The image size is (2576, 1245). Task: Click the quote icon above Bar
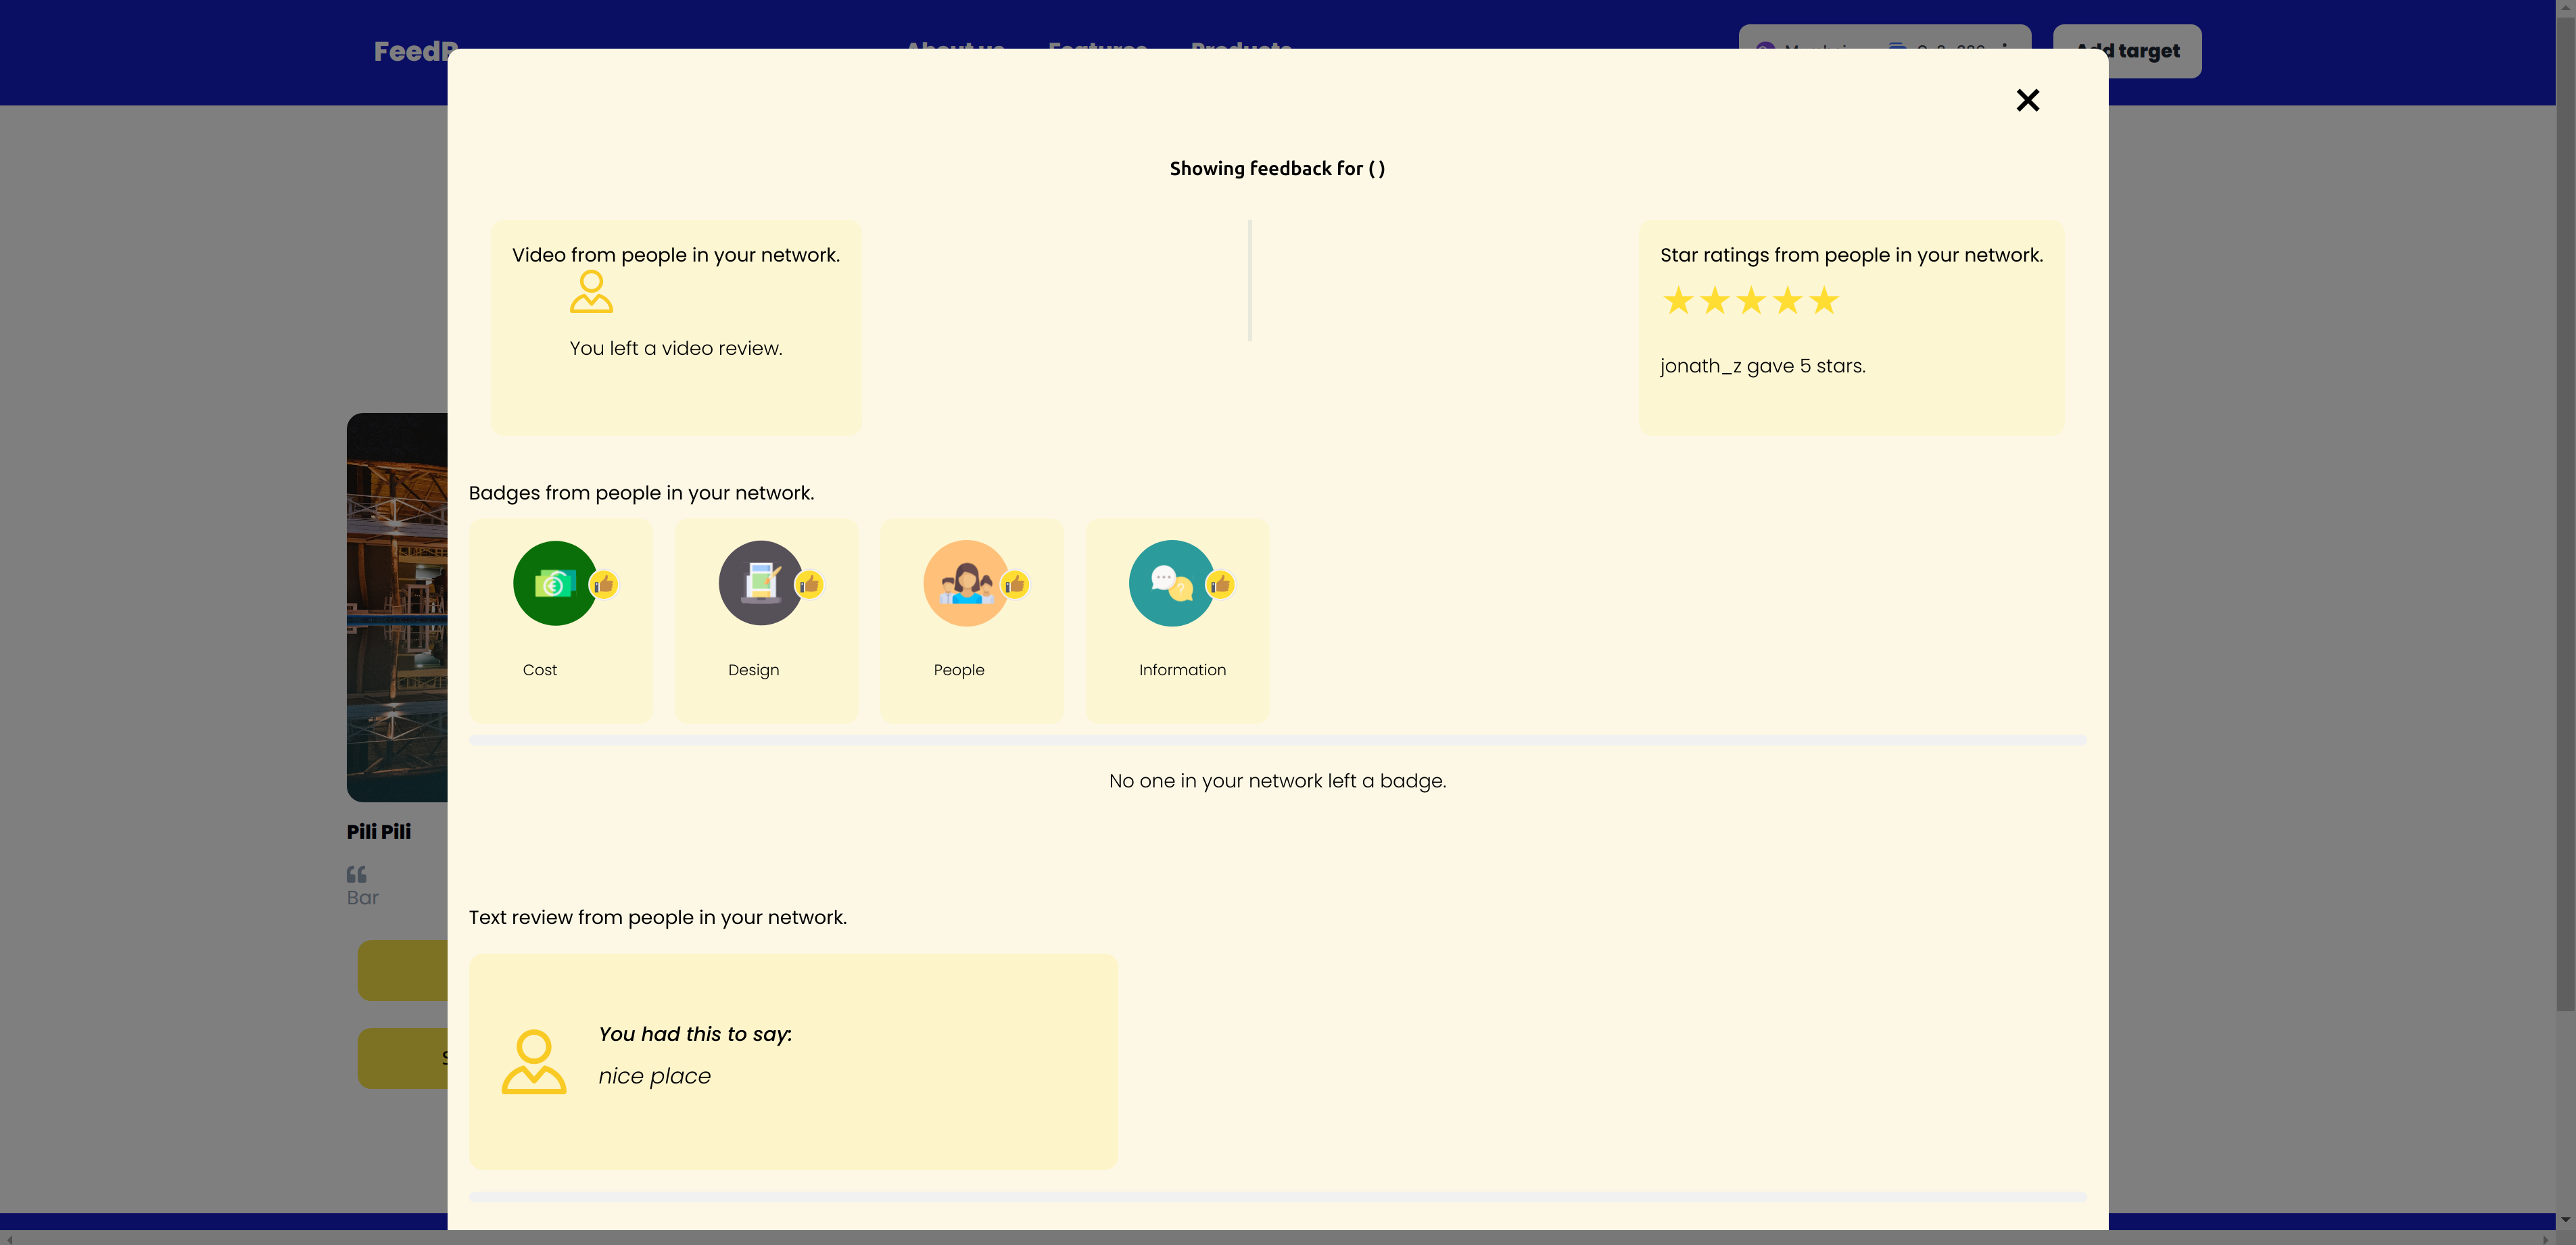coord(356,874)
